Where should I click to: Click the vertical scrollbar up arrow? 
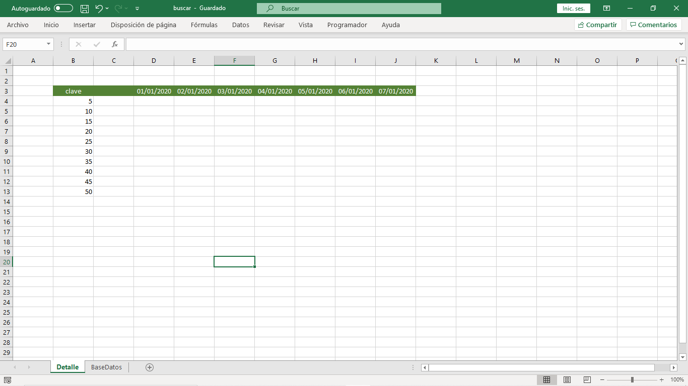click(x=683, y=61)
